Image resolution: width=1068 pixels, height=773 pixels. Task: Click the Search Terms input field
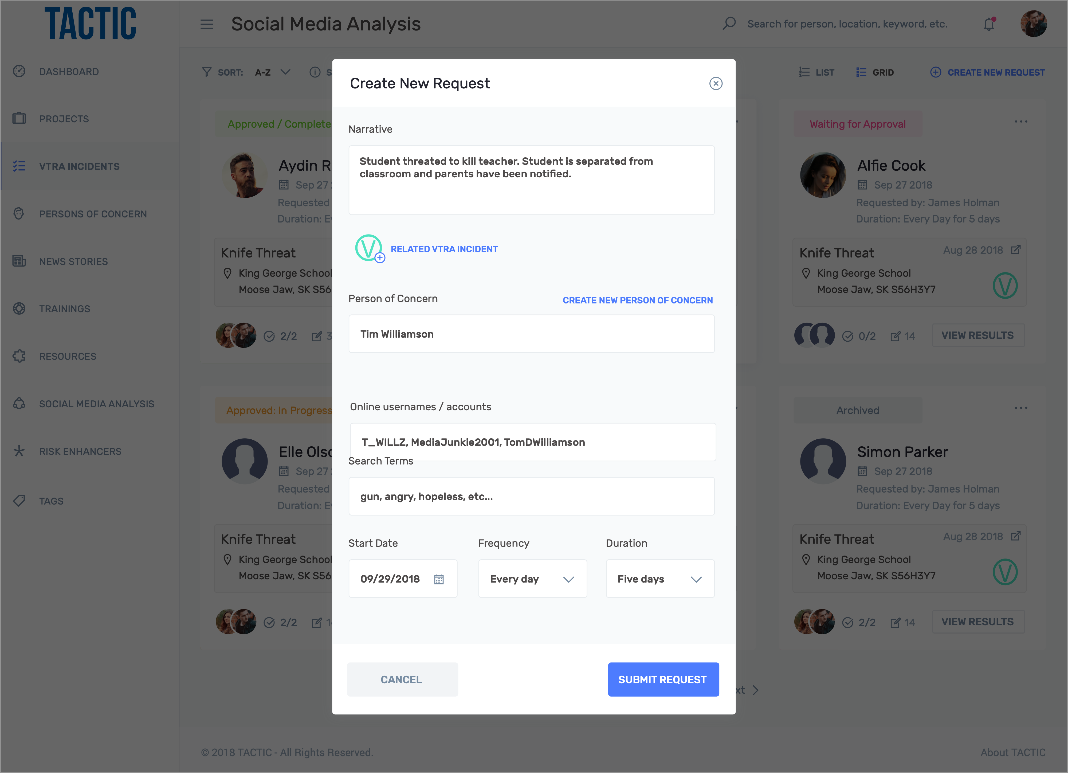[x=532, y=497]
